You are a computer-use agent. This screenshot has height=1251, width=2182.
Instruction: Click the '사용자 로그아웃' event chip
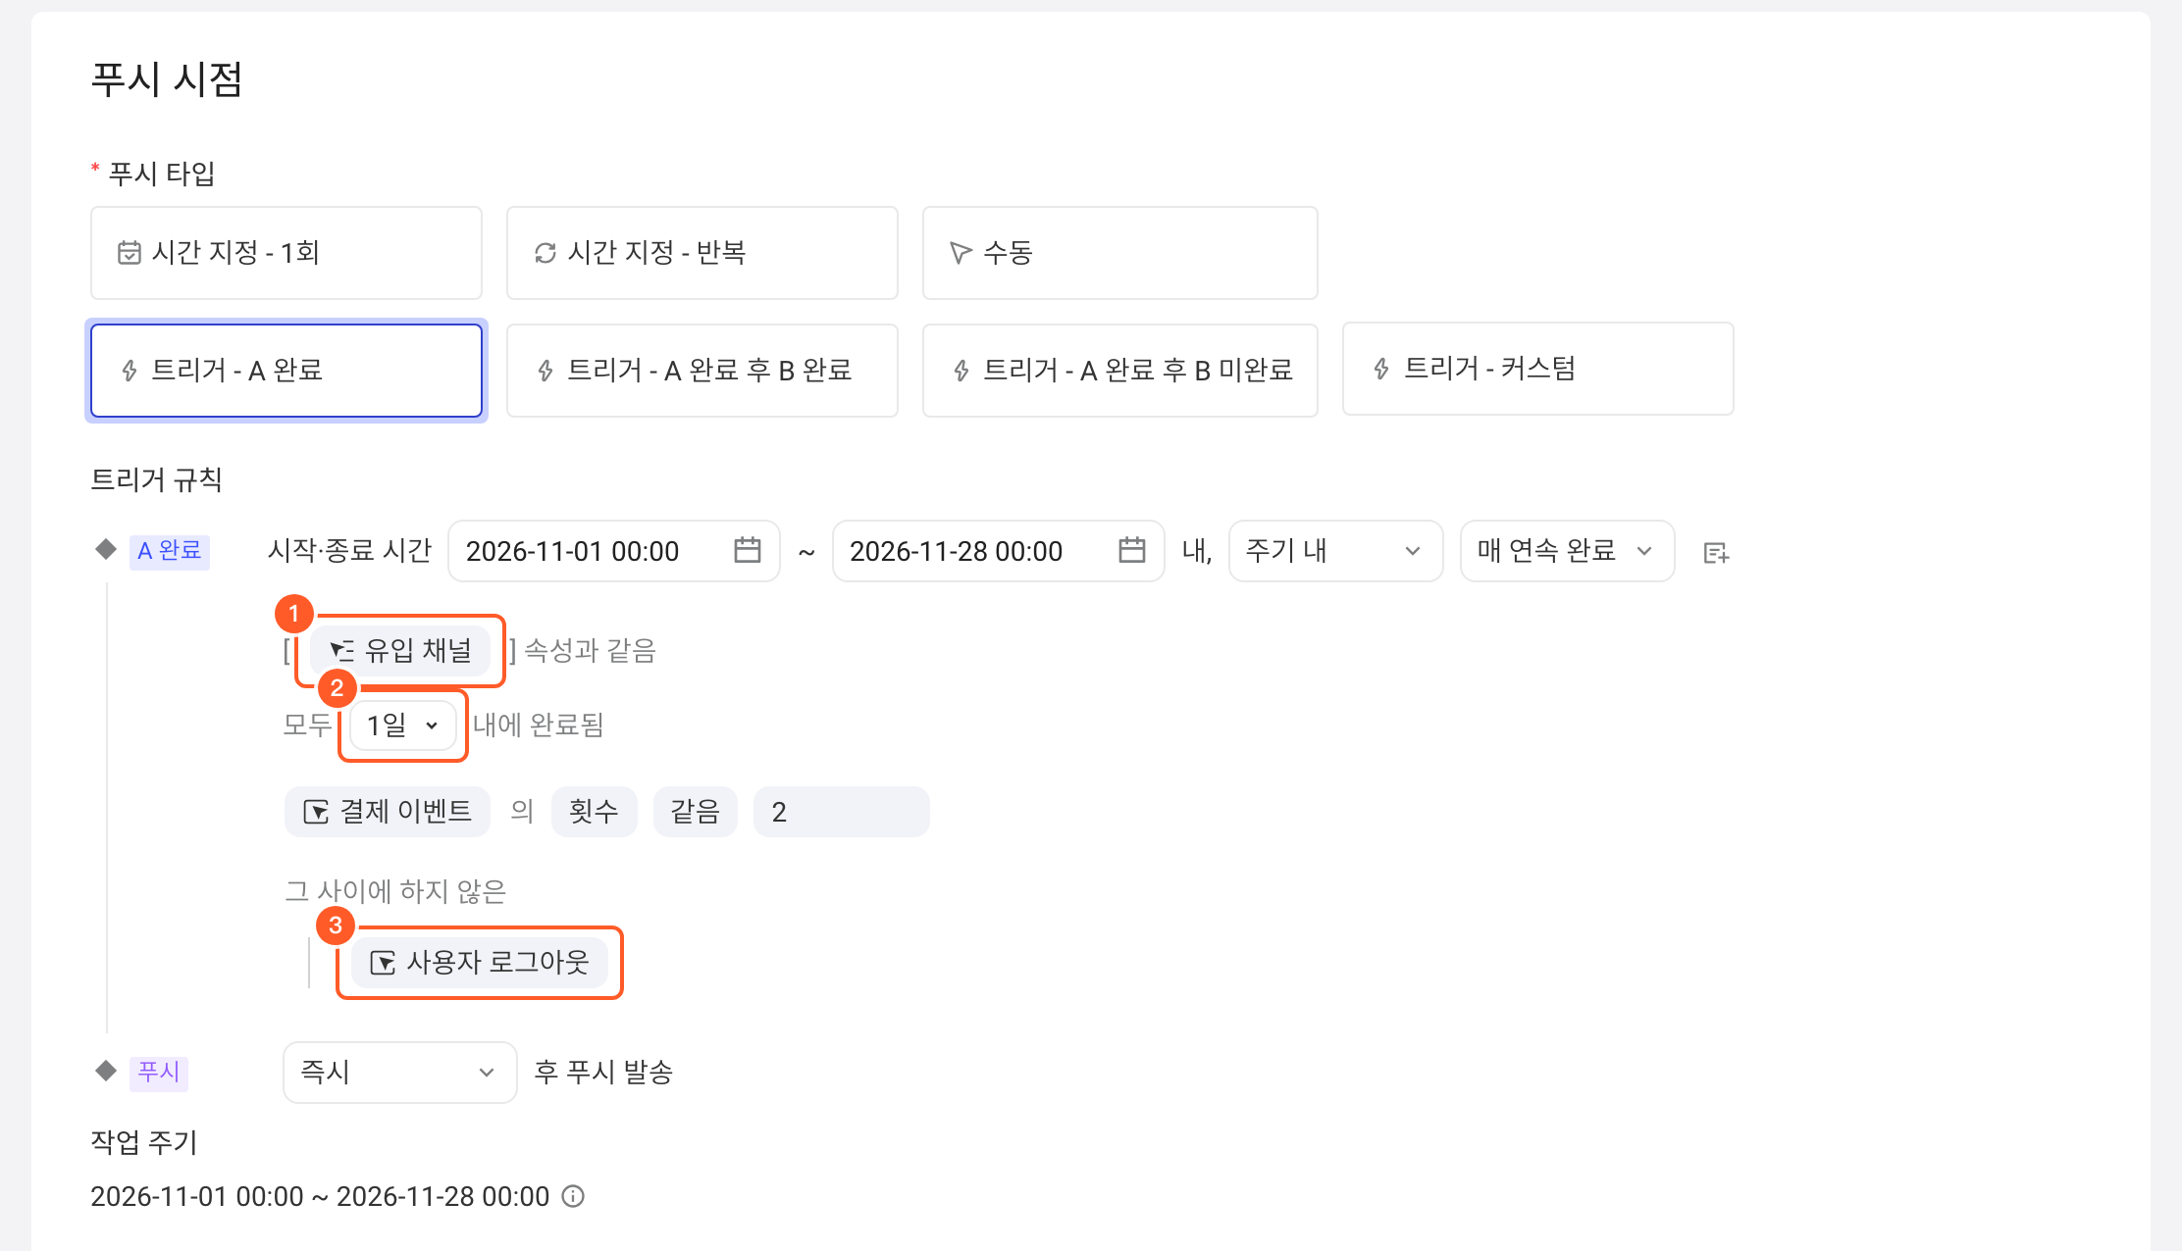pos(480,963)
